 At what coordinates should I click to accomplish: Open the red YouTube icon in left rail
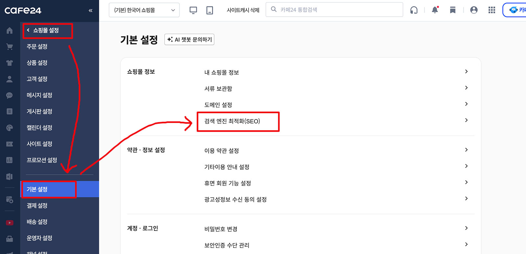coord(10,223)
